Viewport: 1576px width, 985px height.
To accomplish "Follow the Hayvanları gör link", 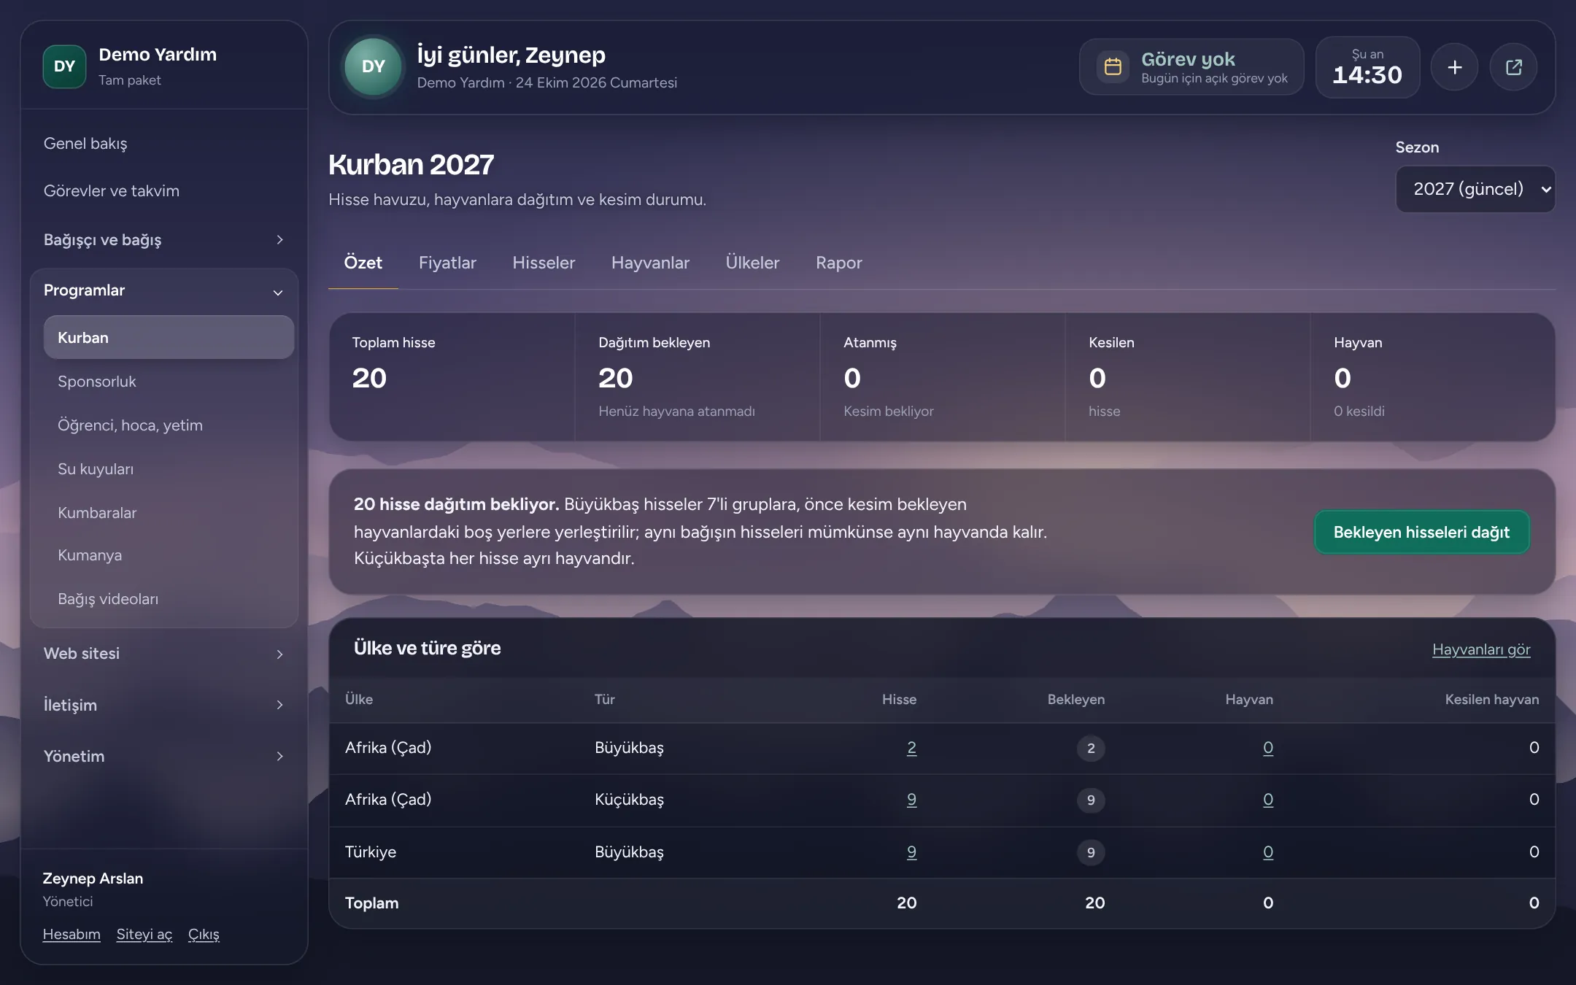I will tap(1481, 649).
